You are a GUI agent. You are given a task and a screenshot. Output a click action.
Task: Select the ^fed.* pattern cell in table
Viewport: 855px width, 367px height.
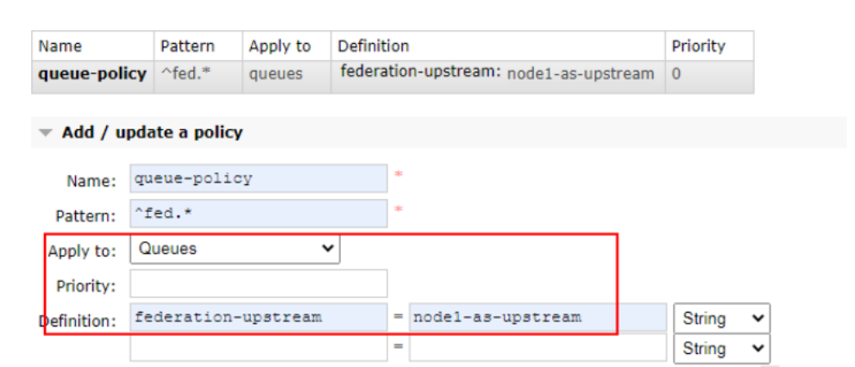pyautogui.click(x=185, y=74)
